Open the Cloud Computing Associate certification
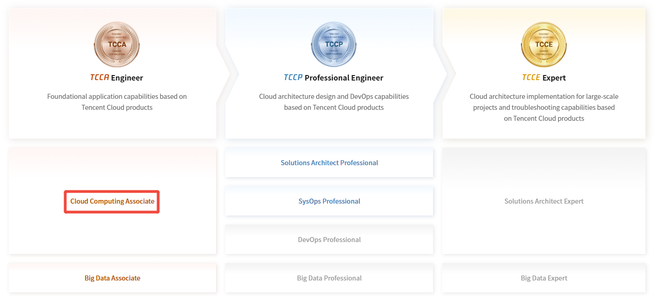Viewport: 656px width, 302px height. [112, 201]
